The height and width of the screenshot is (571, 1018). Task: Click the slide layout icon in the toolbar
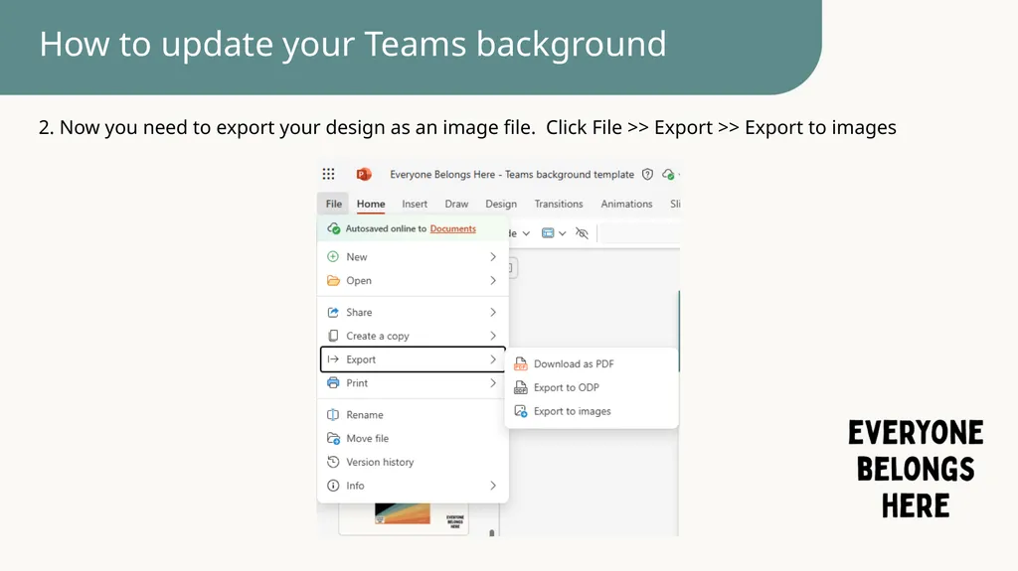[548, 233]
